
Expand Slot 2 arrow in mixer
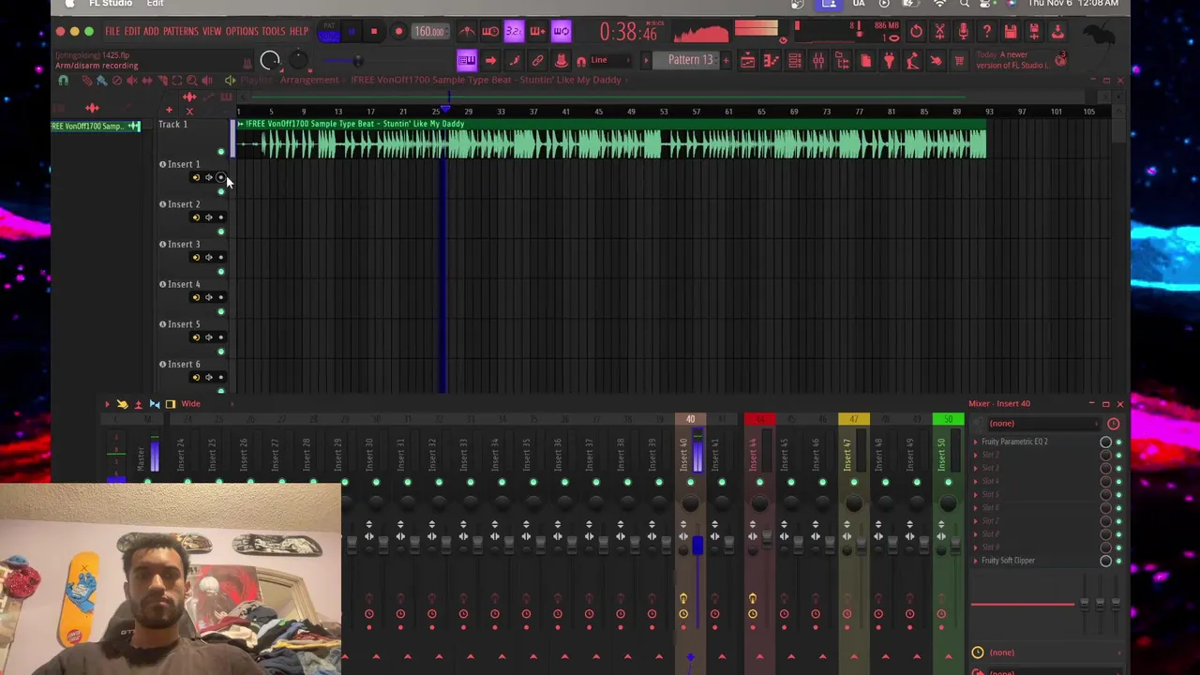(975, 455)
